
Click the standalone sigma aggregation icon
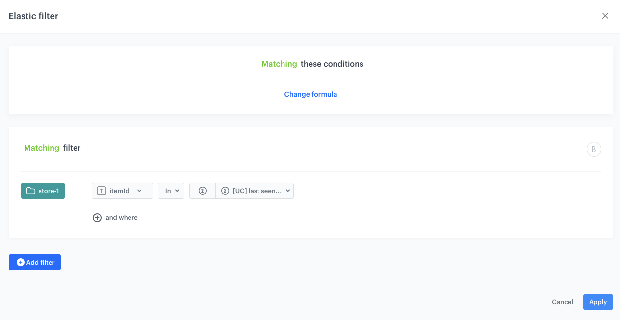[x=202, y=191]
